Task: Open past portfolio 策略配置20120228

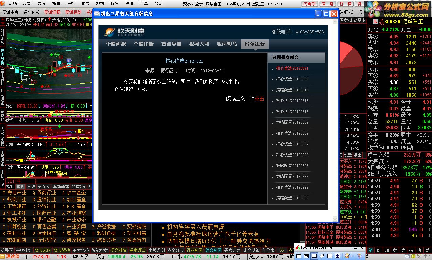Action: coord(292,198)
